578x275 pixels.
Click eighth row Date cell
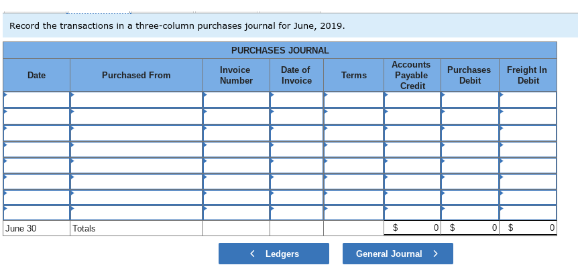click(36, 213)
